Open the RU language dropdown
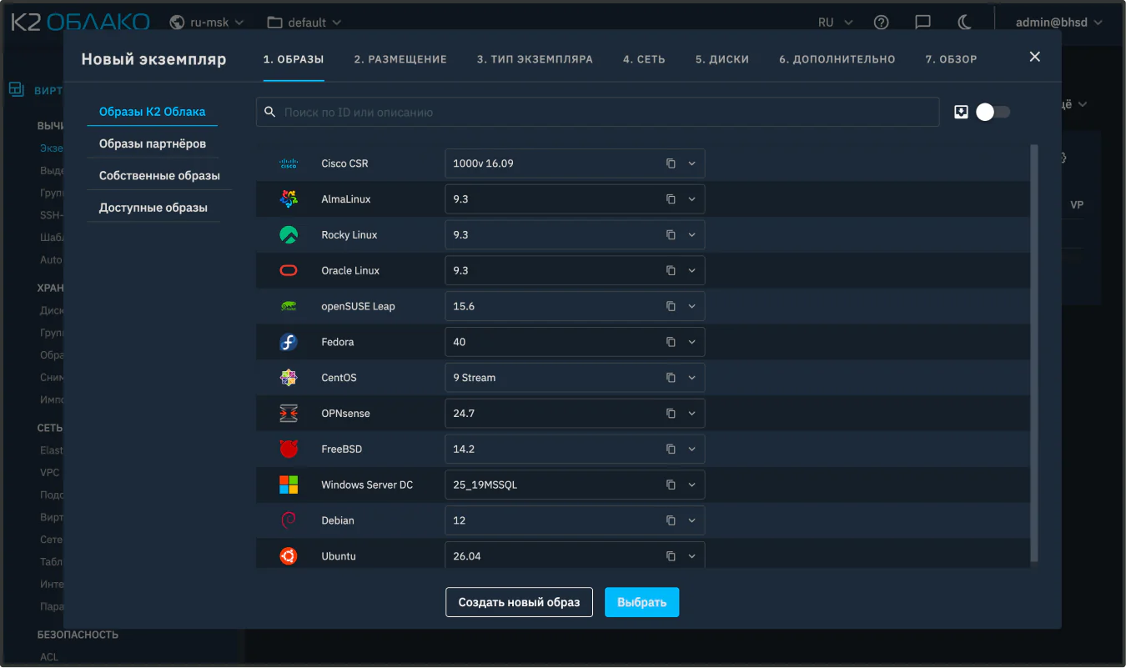The image size is (1126, 668). click(835, 23)
